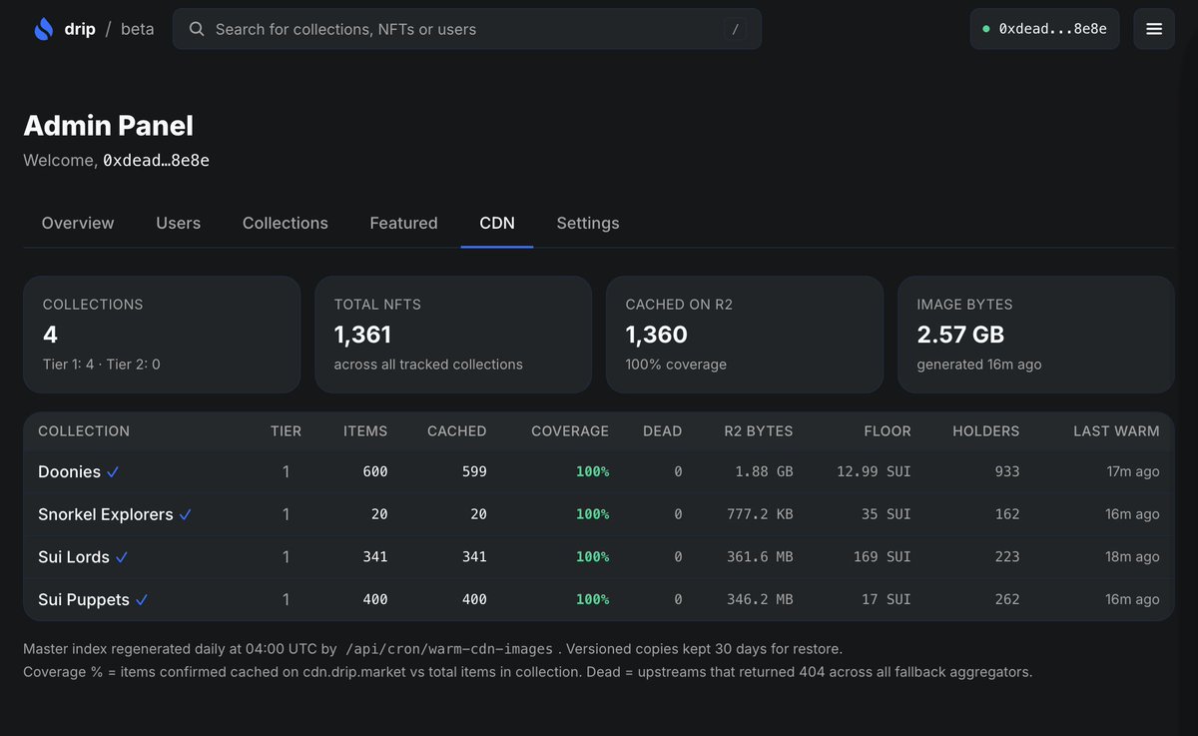Screen dimensions: 1198x736
Task: Click Doonies cached count 599
Action: [x=475, y=471]
